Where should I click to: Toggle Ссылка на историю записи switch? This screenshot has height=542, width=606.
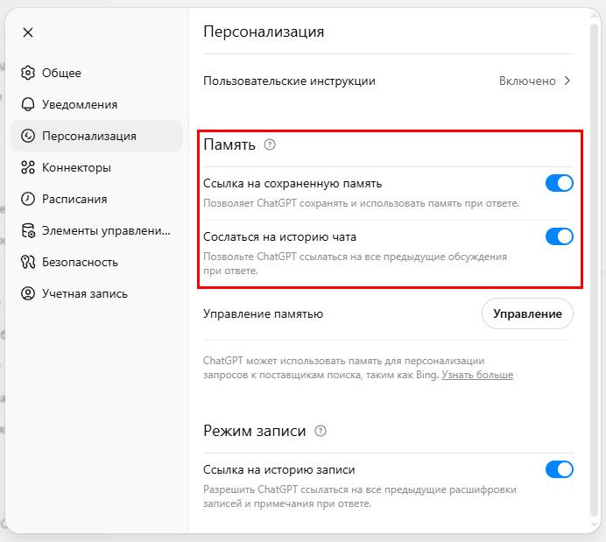pos(559,469)
